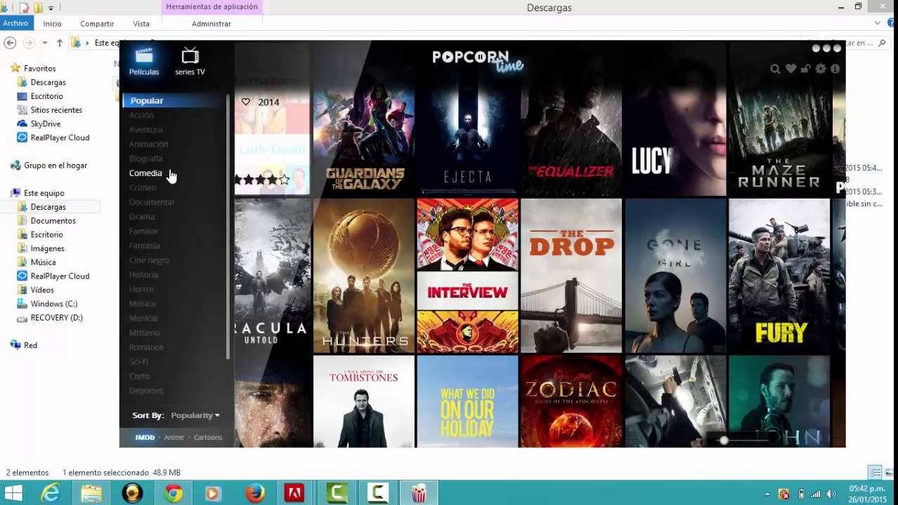Open What We Did on Our Holiday poster
The width and height of the screenshot is (898, 505).
coord(467,401)
